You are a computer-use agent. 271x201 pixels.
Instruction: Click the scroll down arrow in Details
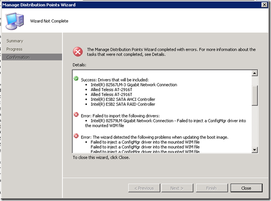pyautogui.click(x=254, y=149)
